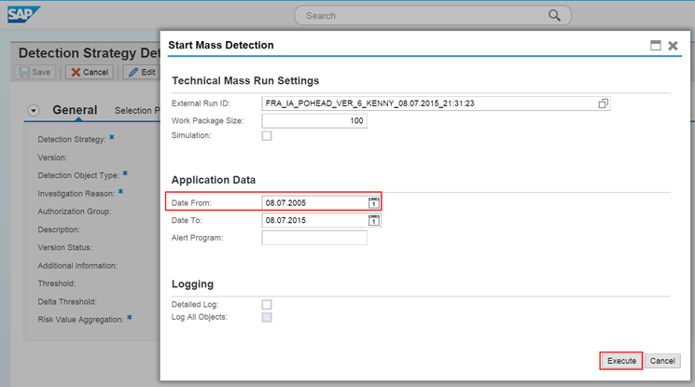Click the Logging heading
Viewport: 695px width, 387px height.
click(192, 283)
